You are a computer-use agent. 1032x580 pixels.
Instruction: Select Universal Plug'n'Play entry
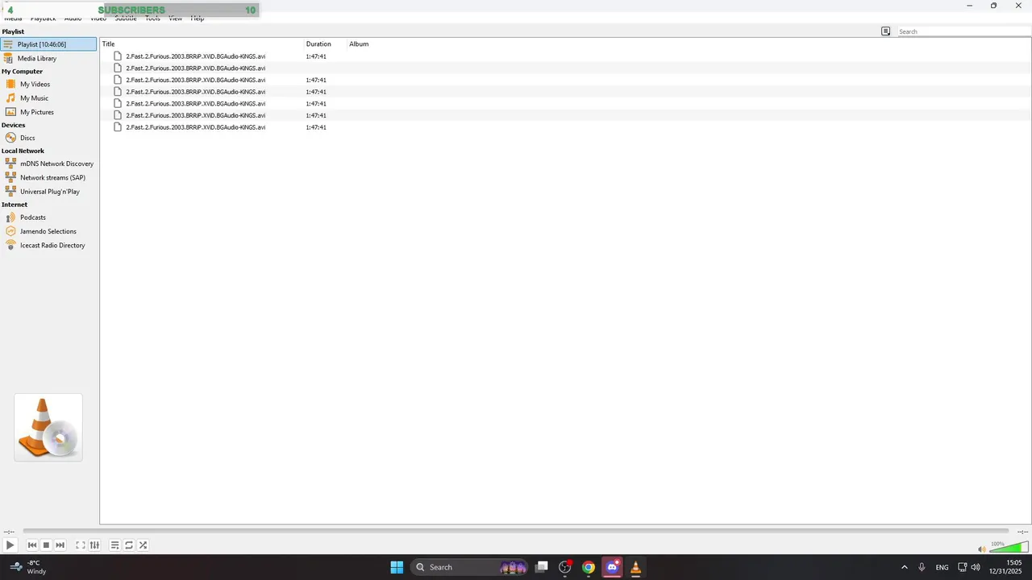(48, 192)
